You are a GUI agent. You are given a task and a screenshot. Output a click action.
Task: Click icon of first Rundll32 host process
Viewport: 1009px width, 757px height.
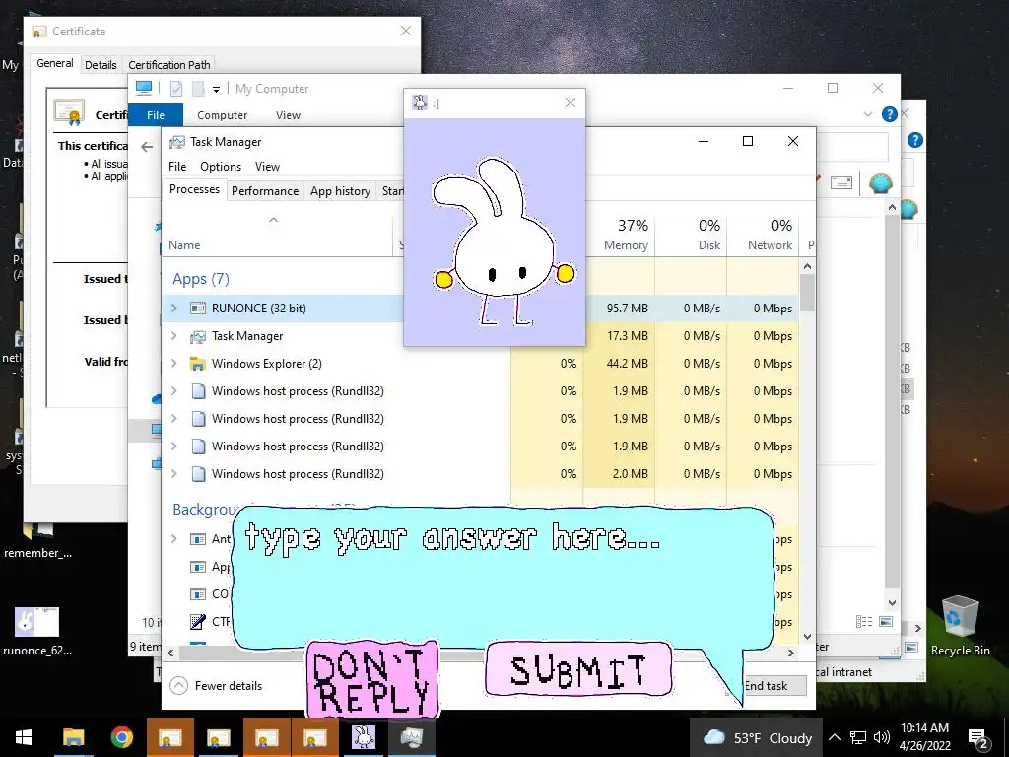[x=198, y=390]
